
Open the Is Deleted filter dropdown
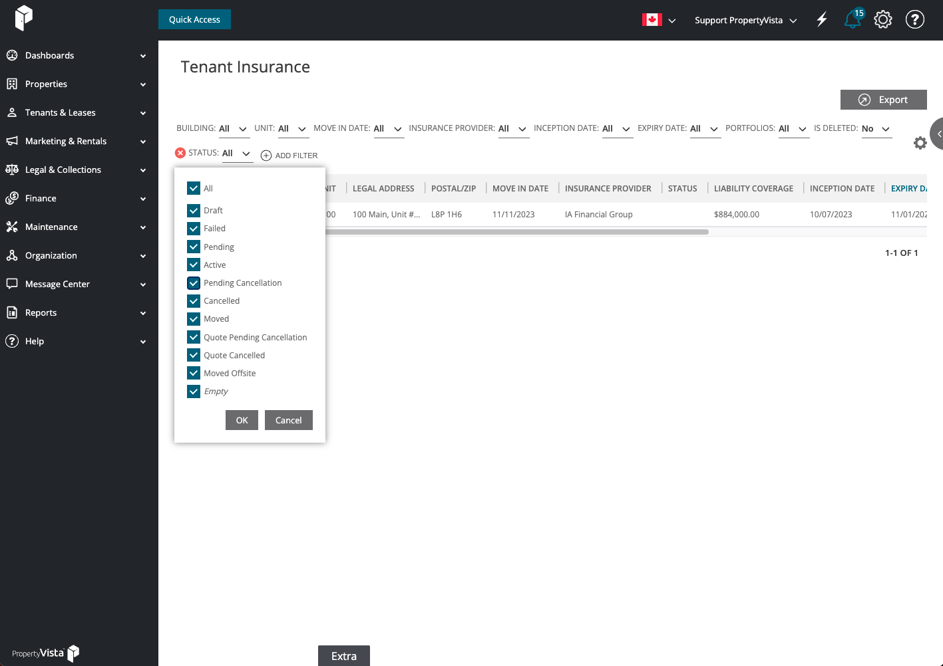point(876,129)
